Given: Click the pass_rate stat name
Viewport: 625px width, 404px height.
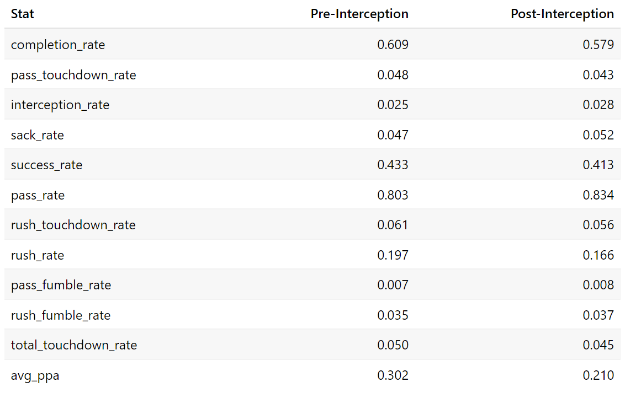Looking at the screenshot, I should (38, 195).
